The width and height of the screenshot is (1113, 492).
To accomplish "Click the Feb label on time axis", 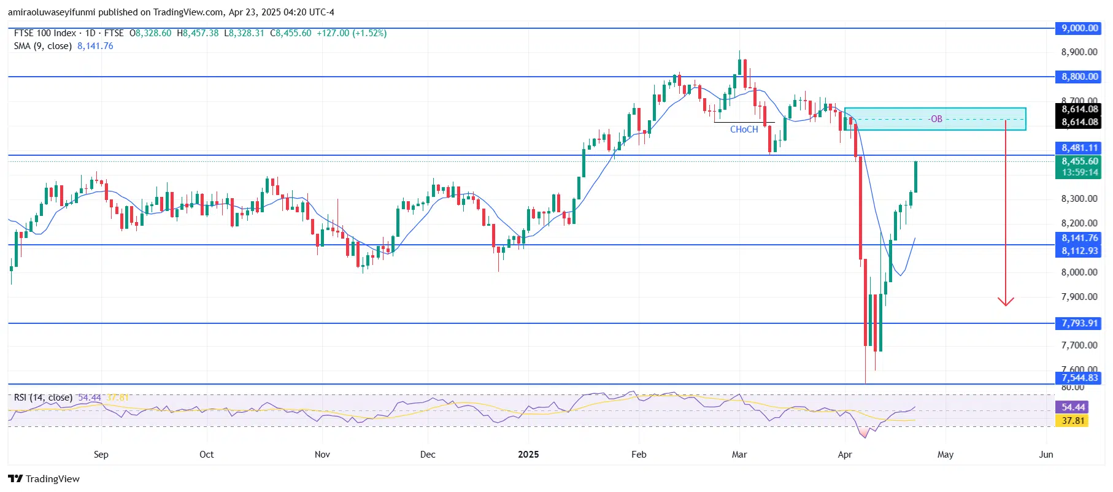I will coord(639,455).
